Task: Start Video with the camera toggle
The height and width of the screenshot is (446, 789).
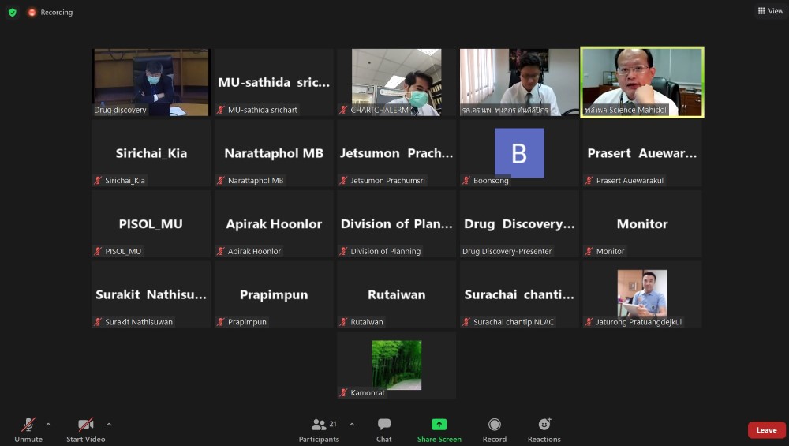Action: (x=85, y=425)
